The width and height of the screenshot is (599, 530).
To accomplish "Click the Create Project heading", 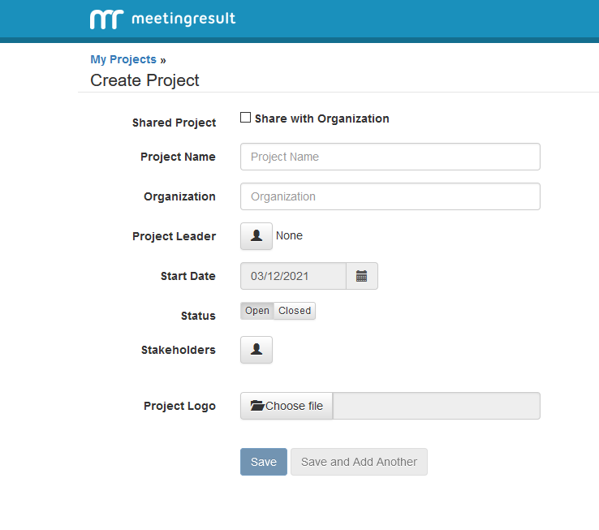I will click(x=144, y=80).
